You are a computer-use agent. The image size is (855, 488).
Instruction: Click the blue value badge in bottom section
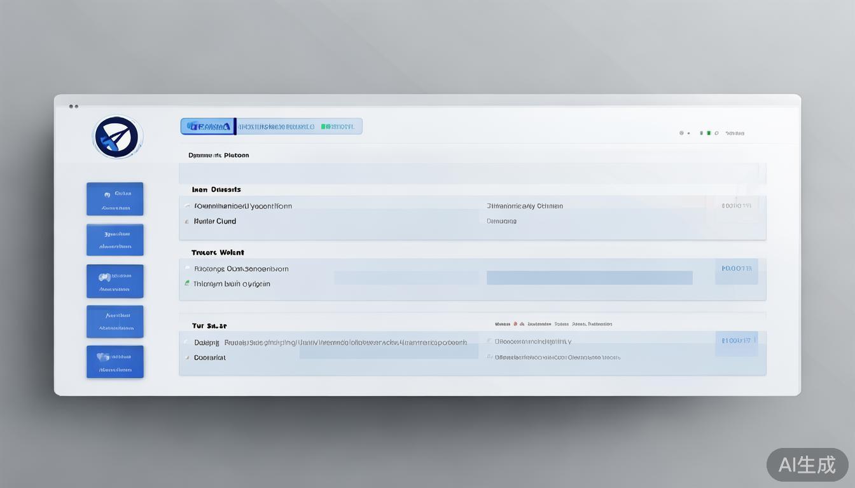(x=736, y=341)
